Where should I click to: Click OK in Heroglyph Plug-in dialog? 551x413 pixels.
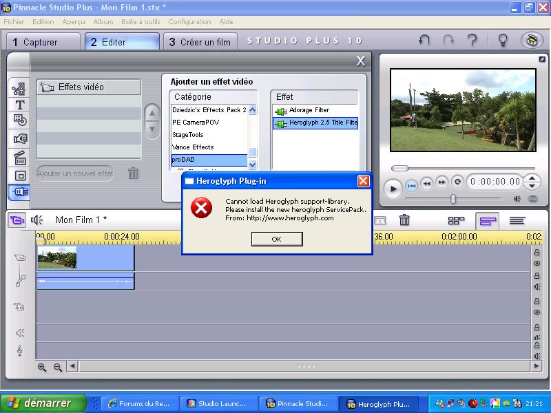click(277, 239)
